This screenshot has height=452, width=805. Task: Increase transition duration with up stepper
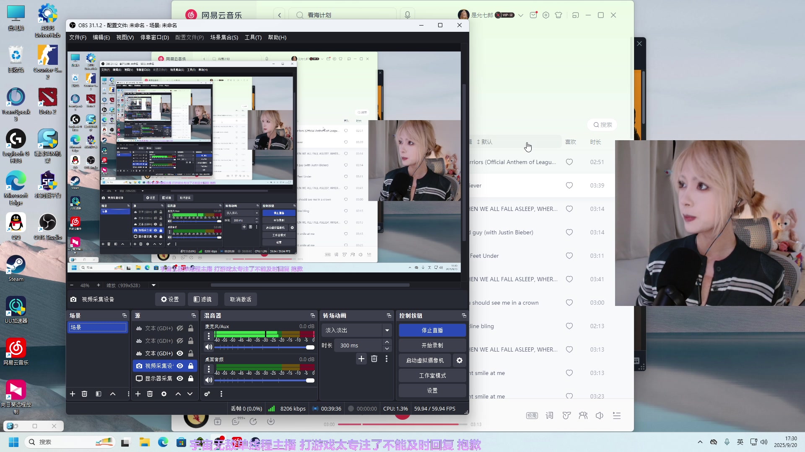[387, 342]
